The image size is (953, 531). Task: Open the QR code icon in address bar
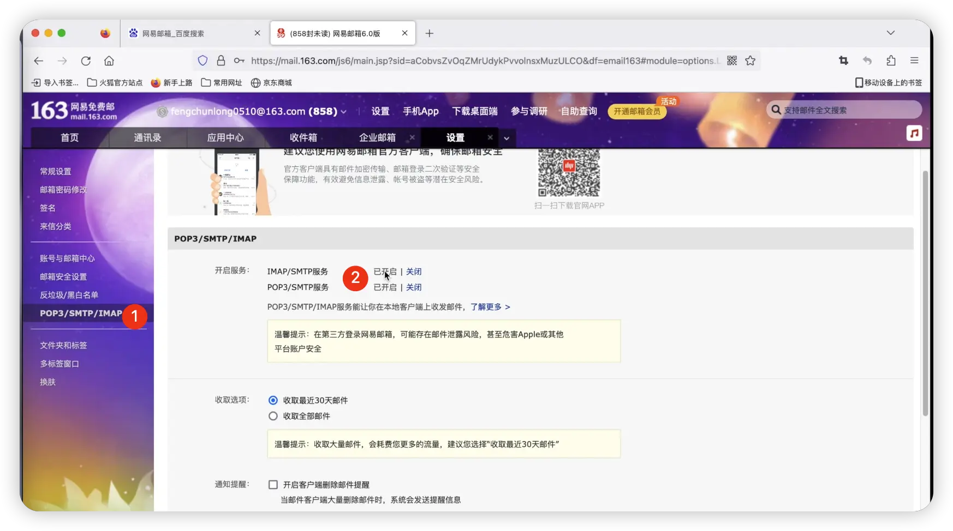point(731,61)
